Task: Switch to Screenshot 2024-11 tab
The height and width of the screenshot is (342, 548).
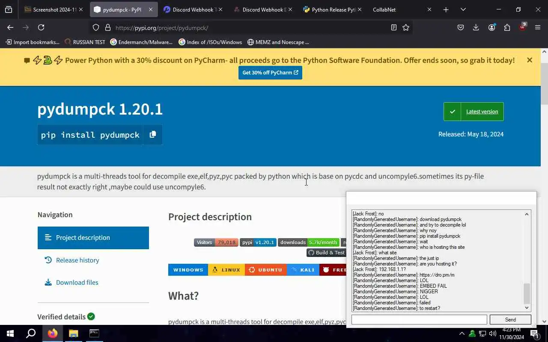Action: pyautogui.click(x=54, y=9)
